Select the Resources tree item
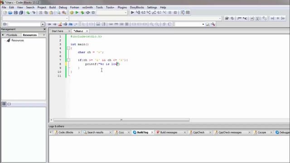Image resolution: width=290 pixels, height=163 pixels. tap(18, 40)
